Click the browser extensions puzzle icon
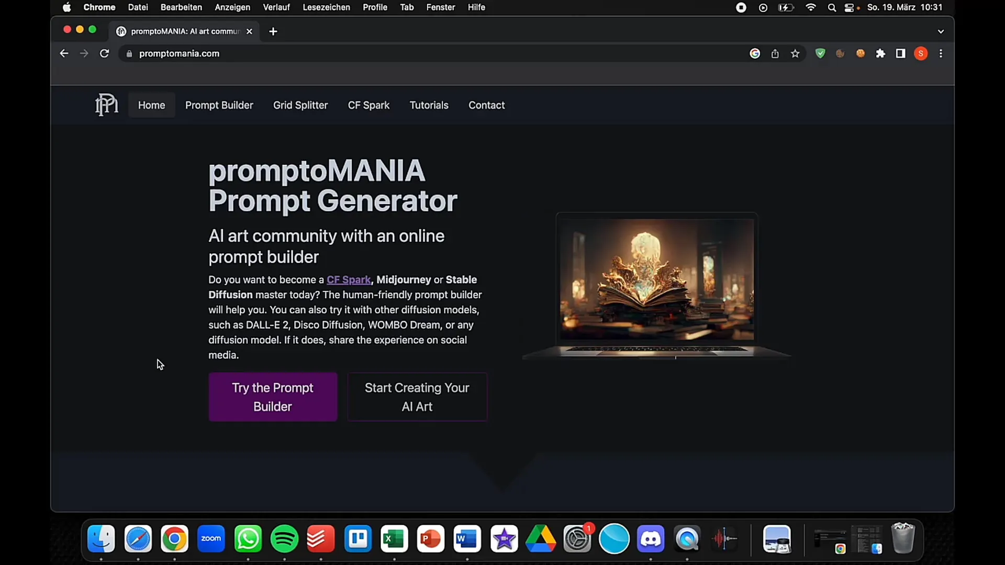Viewport: 1005px width, 565px height. pos(881,54)
